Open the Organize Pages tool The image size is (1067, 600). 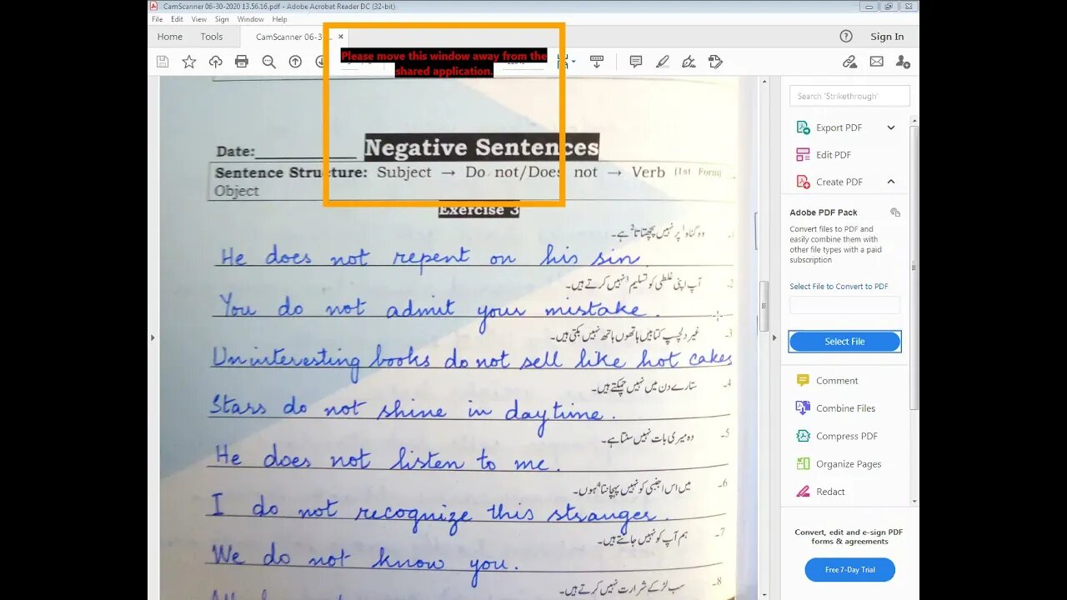point(848,464)
